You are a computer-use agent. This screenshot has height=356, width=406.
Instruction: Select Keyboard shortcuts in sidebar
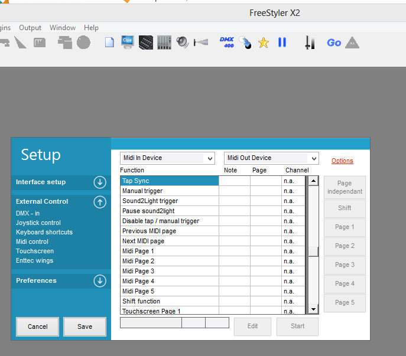pyautogui.click(x=44, y=232)
